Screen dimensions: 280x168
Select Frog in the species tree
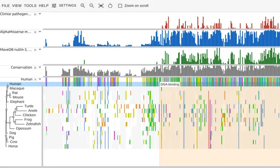(x=28, y=119)
